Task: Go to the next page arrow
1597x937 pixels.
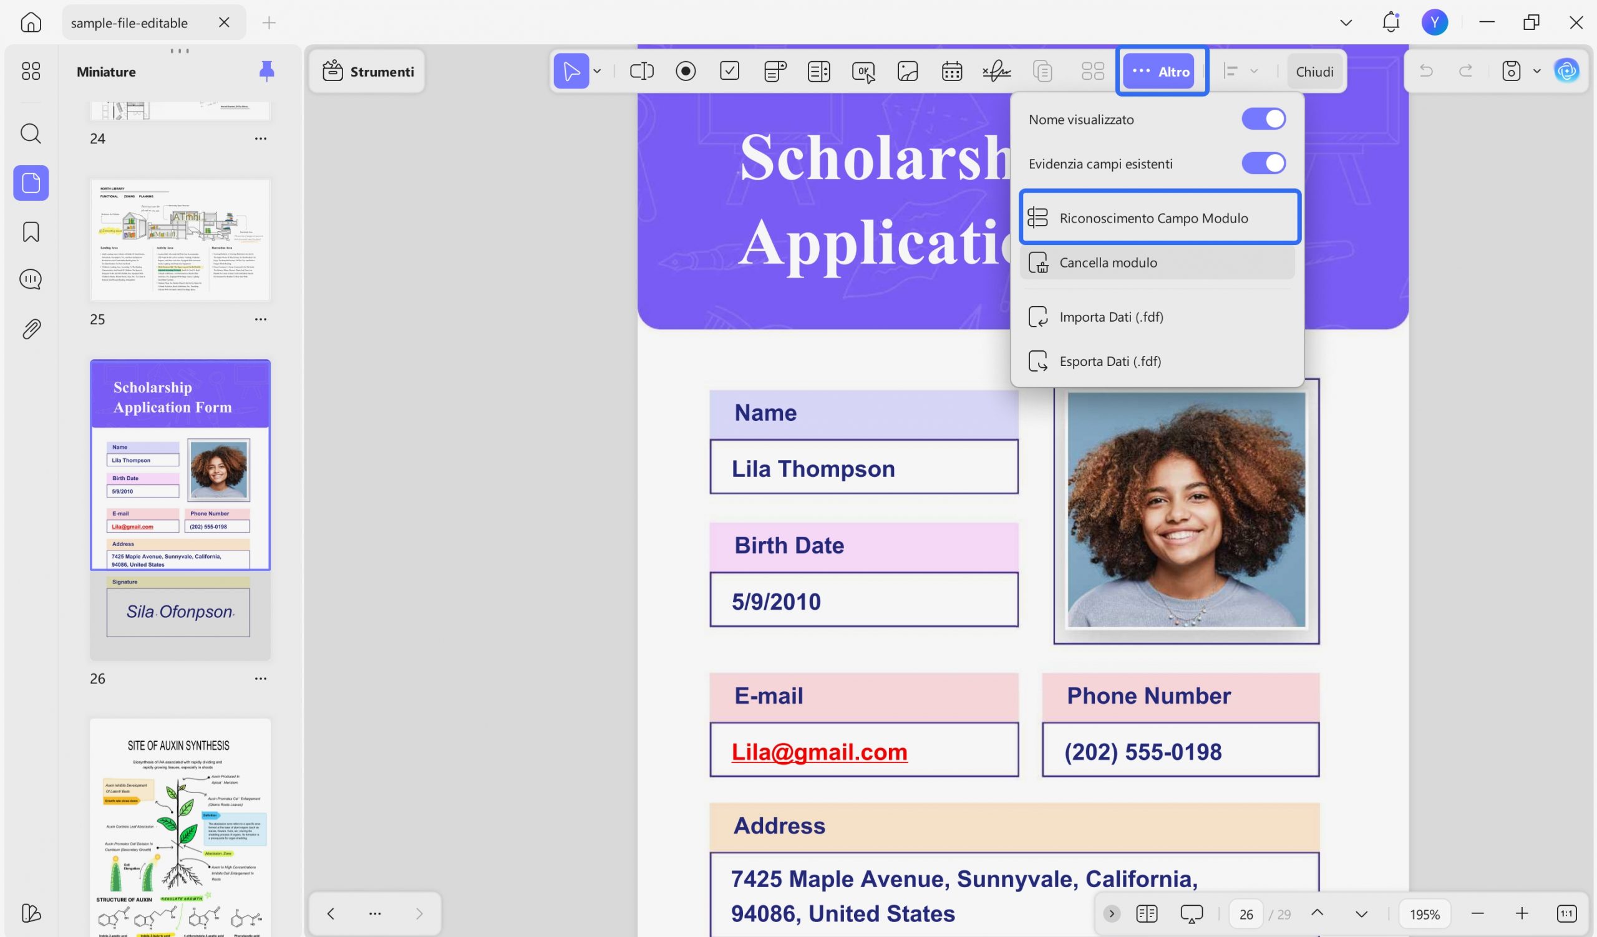Action: [x=1361, y=913]
